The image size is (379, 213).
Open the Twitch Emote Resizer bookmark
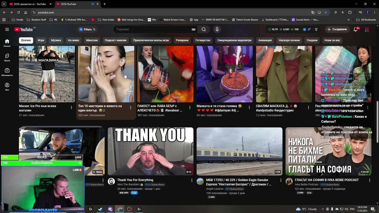click(x=245, y=20)
